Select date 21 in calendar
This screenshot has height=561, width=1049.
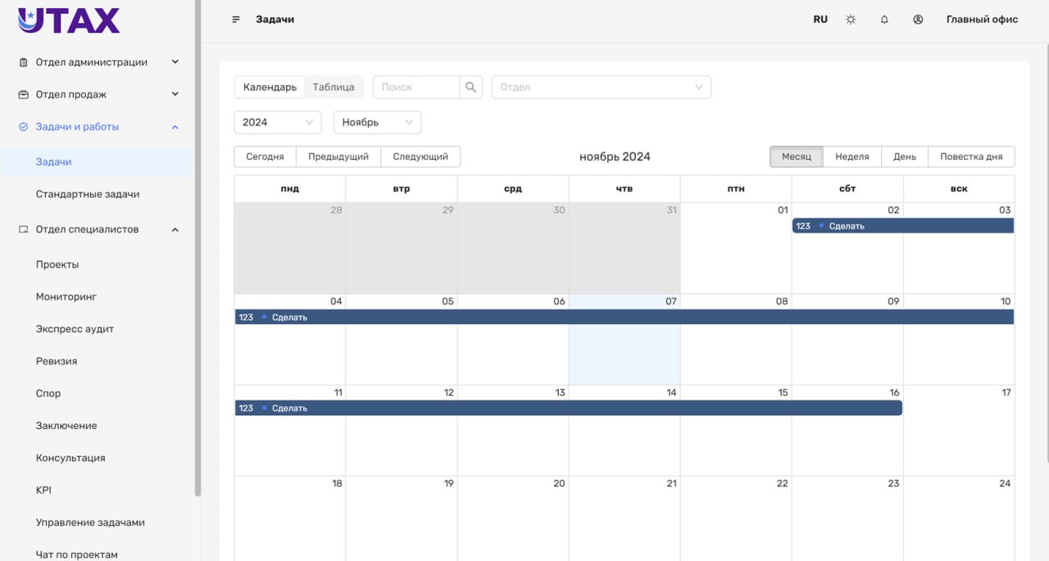(x=671, y=484)
